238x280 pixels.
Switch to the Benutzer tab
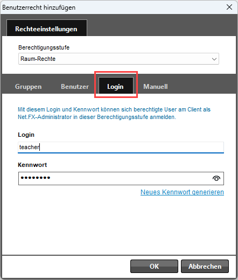pyautogui.click(x=75, y=87)
